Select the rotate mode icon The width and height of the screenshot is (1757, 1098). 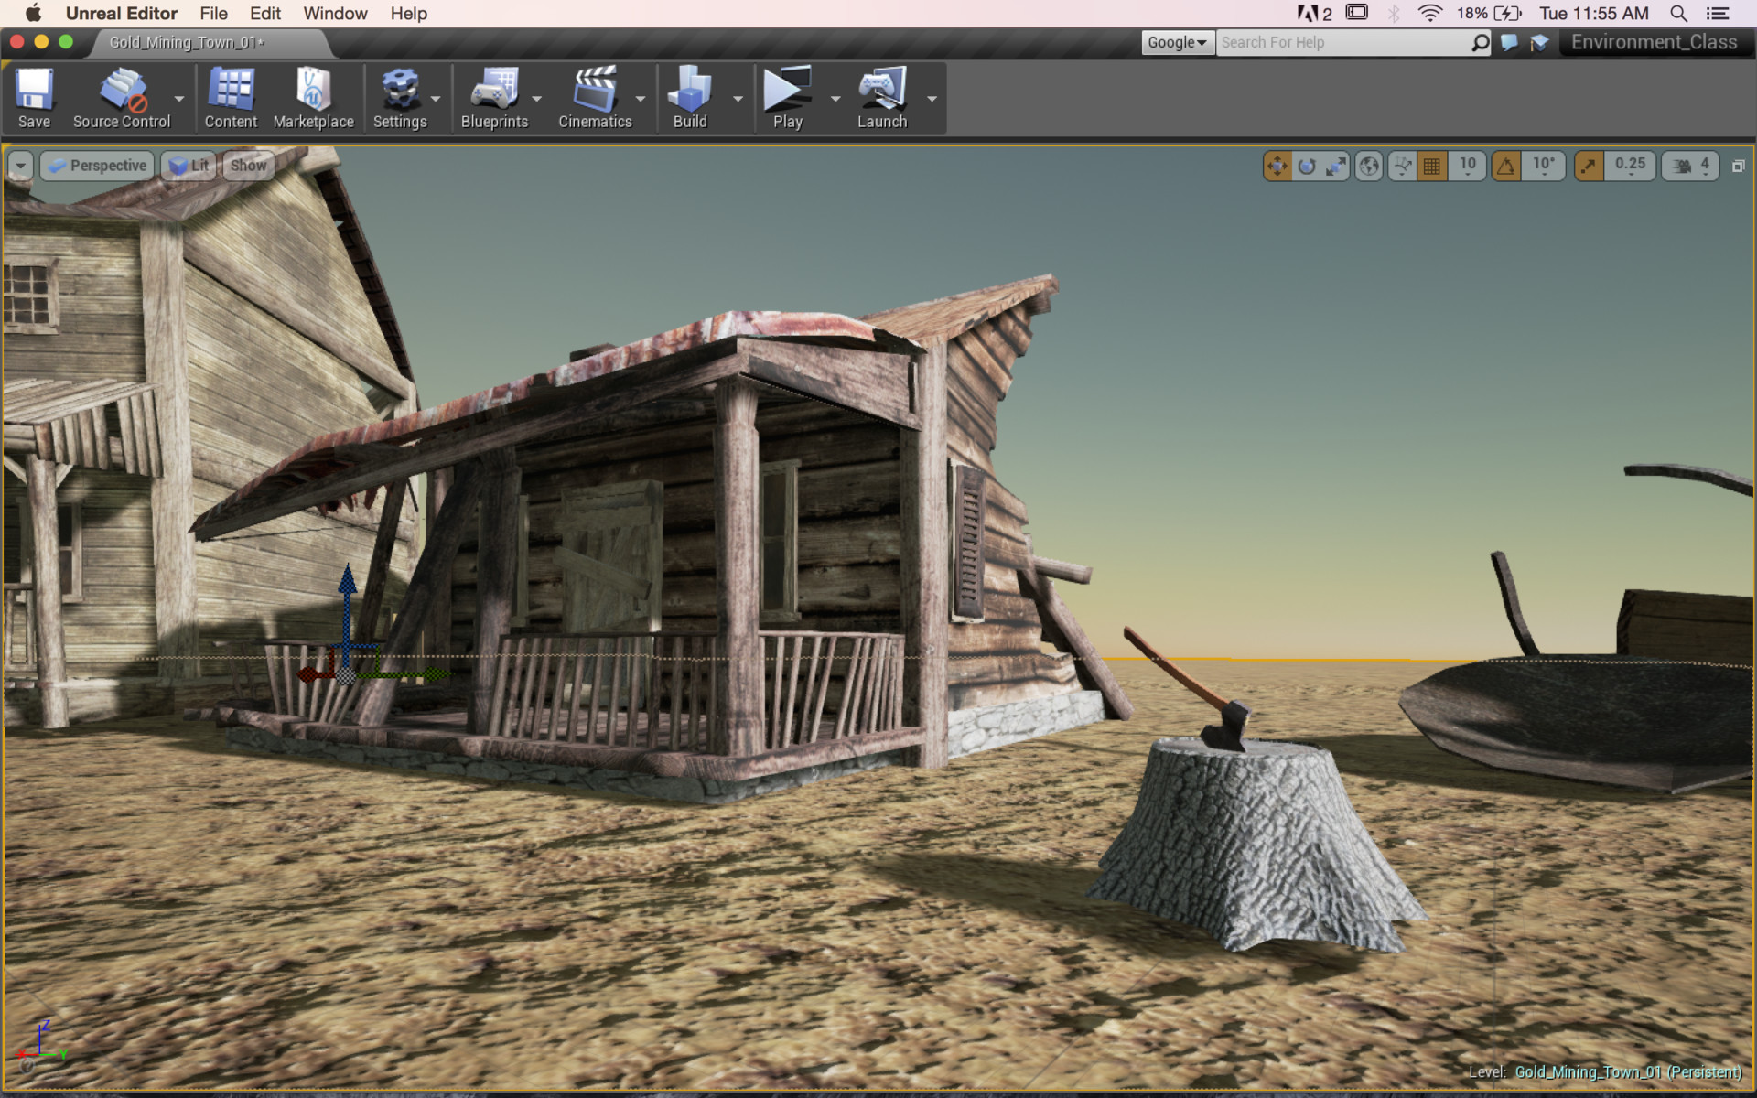[x=1307, y=166]
